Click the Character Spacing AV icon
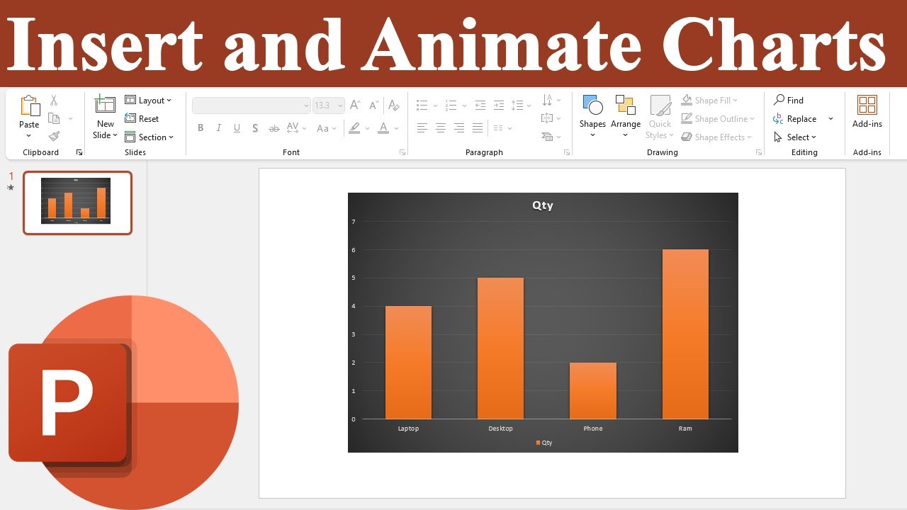The image size is (907, 510). pyautogui.click(x=293, y=128)
